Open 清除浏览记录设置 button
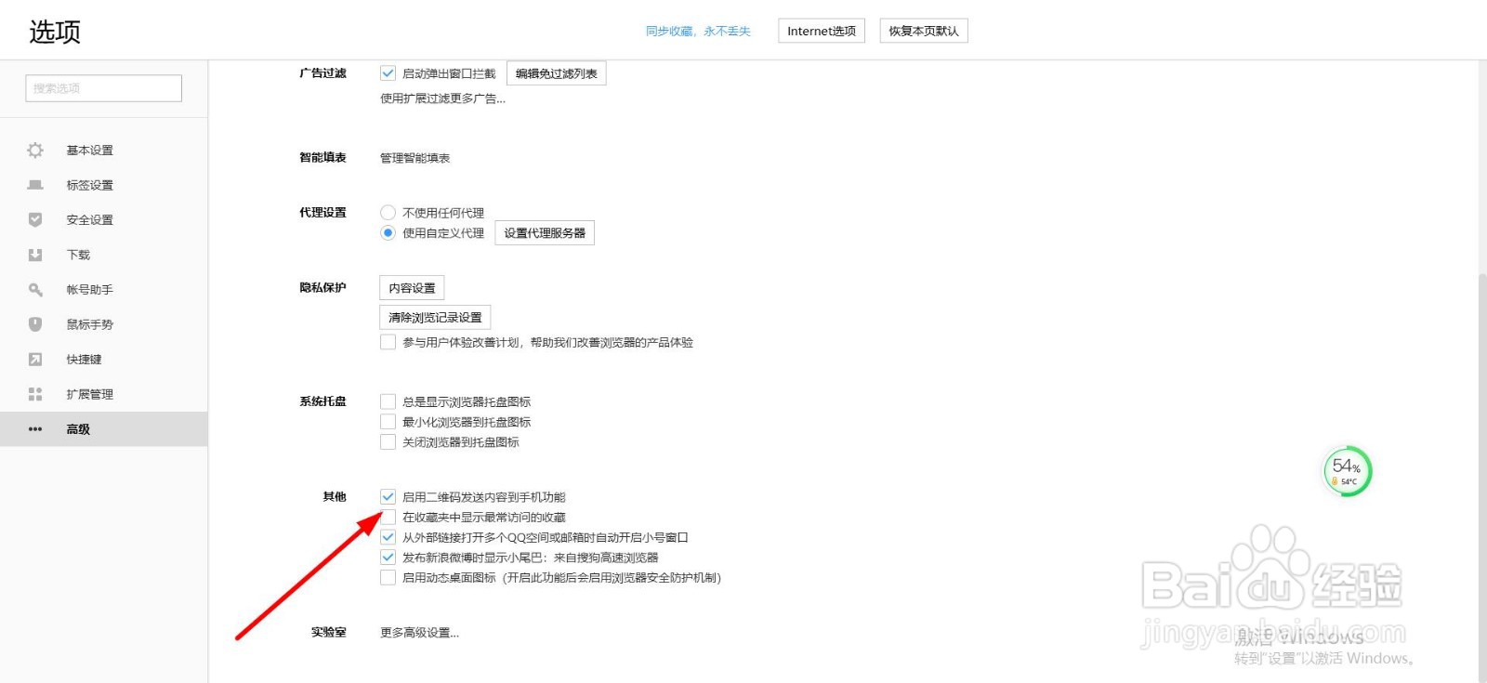The height and width of the screenshot is (683, 1487). tap(435, 317)
